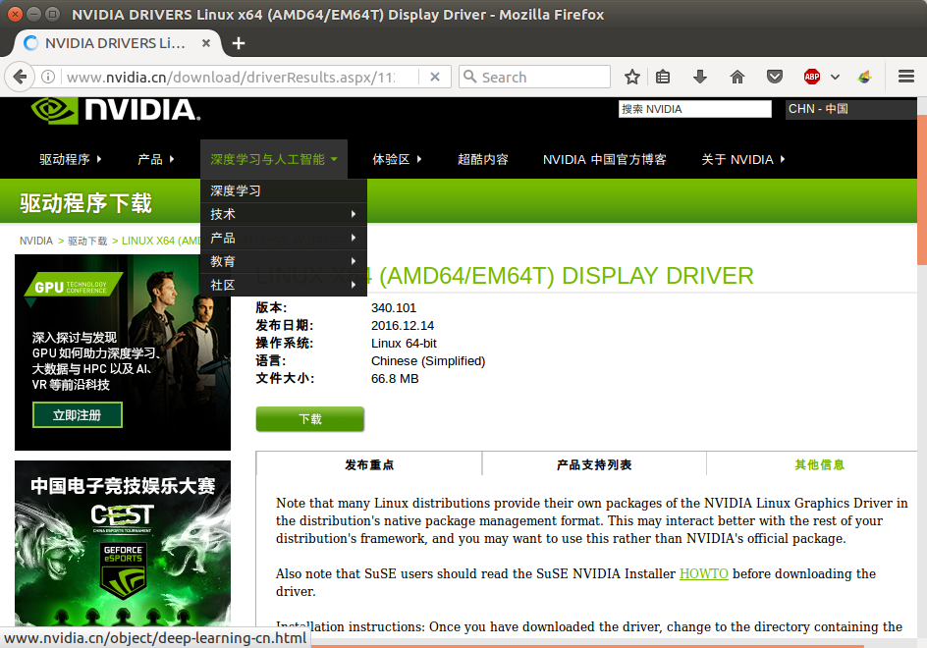Open the Downloads panel in the toolbar

699,76
